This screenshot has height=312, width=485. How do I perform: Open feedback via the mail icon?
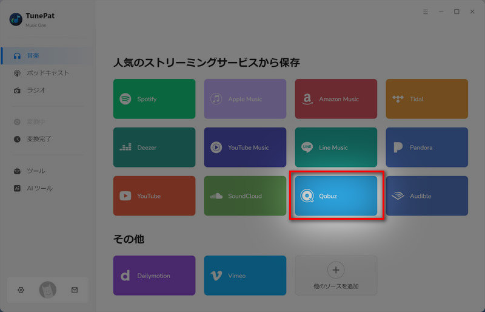(75, 290)
